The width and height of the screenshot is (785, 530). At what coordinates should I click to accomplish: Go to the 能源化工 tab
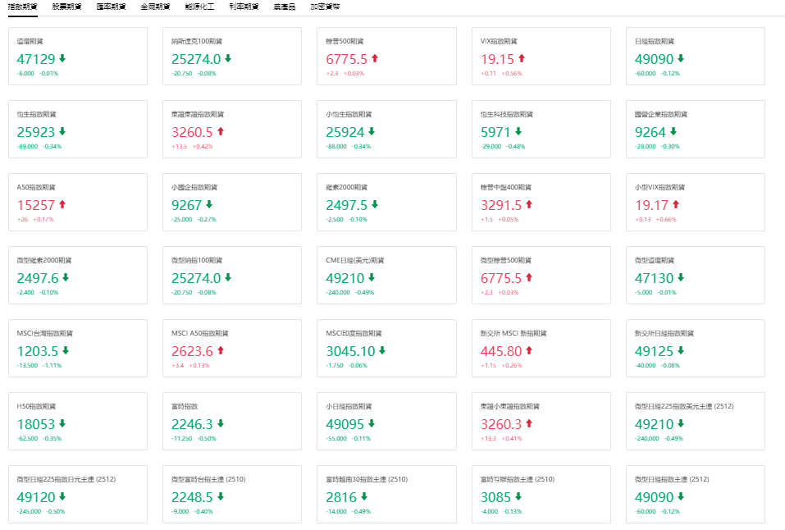199,7
